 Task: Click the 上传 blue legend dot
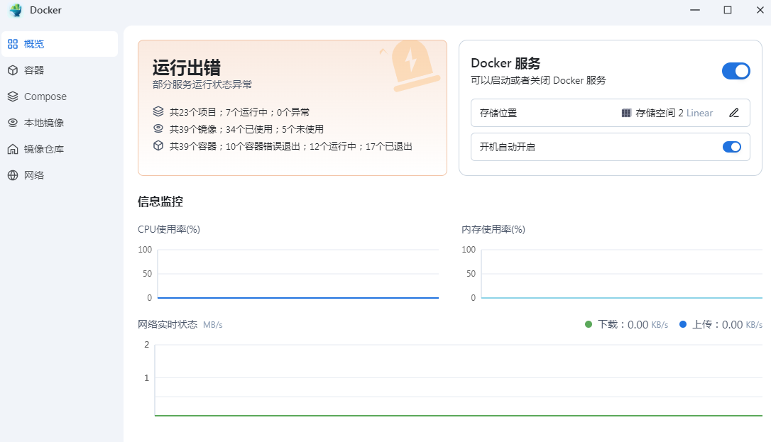(683, 324)
